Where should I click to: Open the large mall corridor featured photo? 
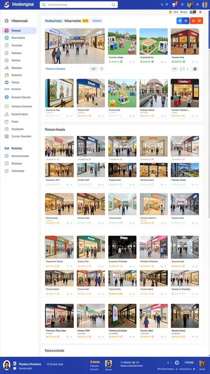click(x=75, y=46)
